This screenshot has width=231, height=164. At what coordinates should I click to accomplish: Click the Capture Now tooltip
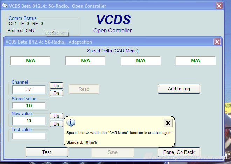click(x=56, y=33)
